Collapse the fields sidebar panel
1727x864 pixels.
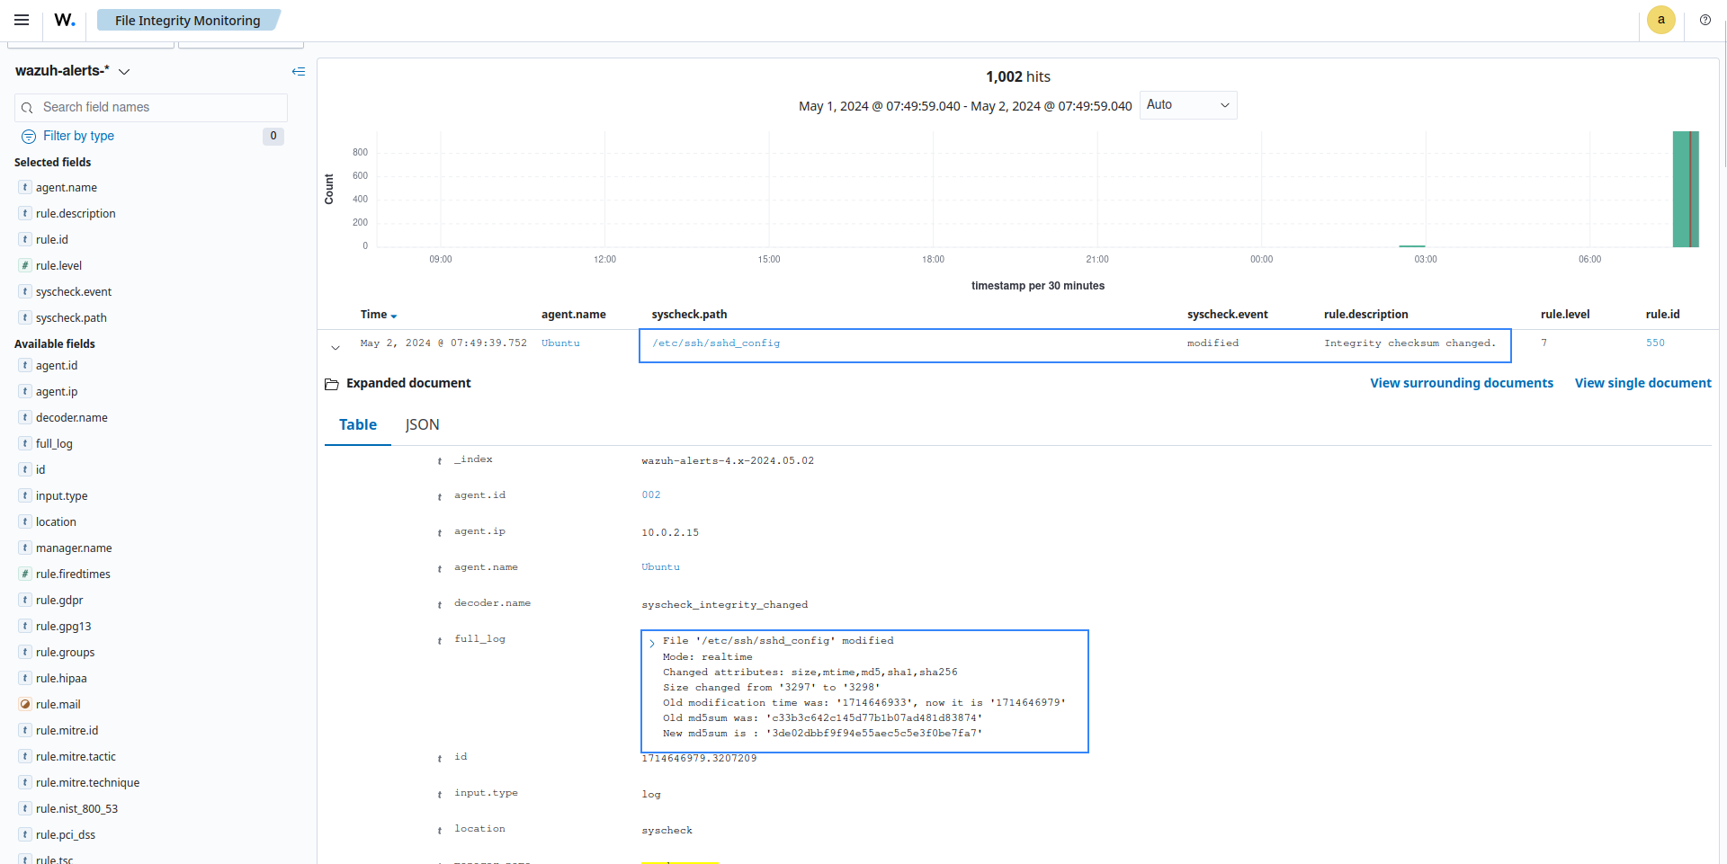coord(299,71)
